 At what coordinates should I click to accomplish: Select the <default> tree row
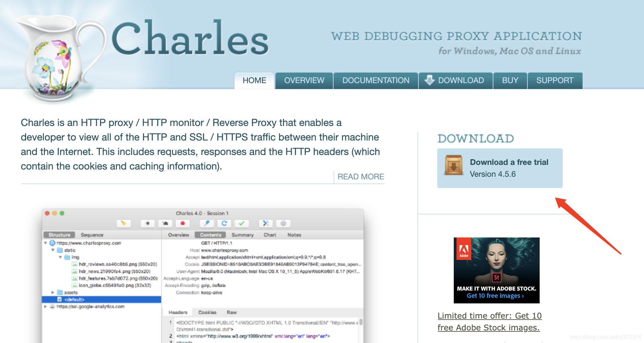pyautogui.click(x=101, y=299)
